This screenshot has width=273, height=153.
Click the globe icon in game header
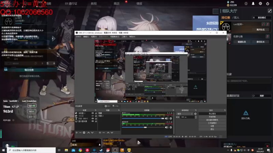coord(246,3)
